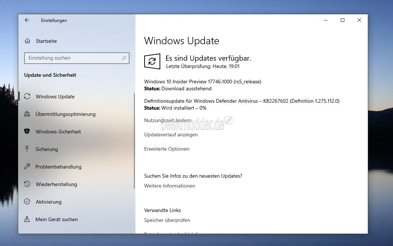Click the Speicher überprüfen link
Screen dimensions: 393x246
tap(167, 220)
